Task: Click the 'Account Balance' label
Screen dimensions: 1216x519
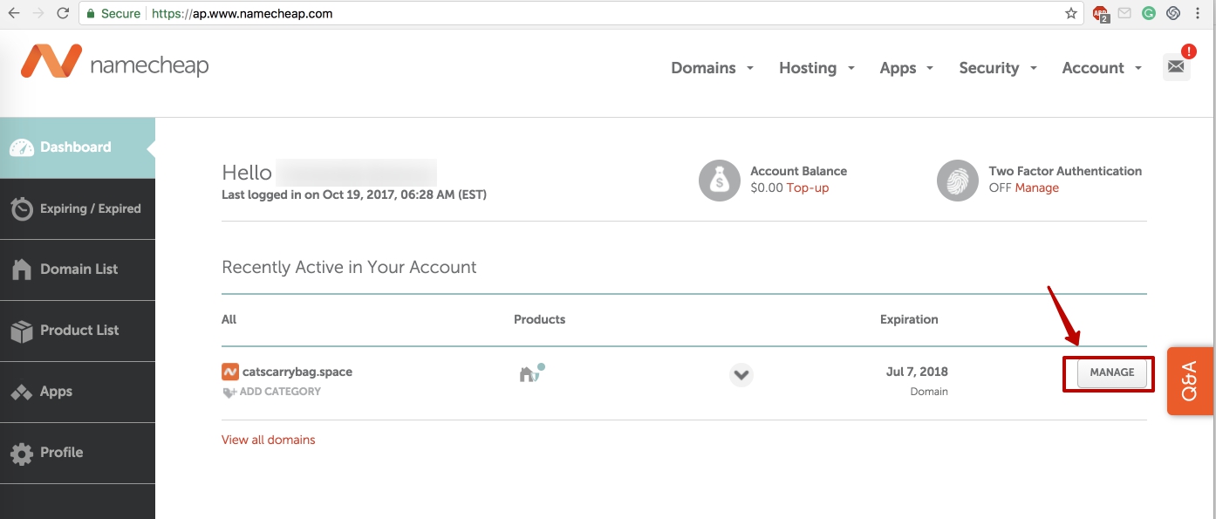Action: coord(799,171)
